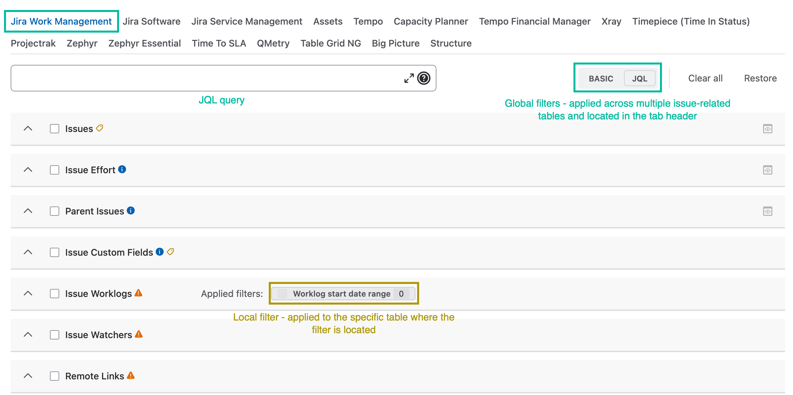793x395 pixels.
Task: Click the warning icon beside Remote Links
Action: [x=131, y=375]
